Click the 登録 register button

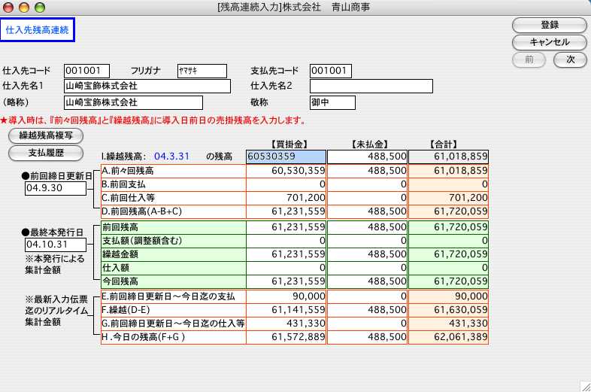coord(549,25)
